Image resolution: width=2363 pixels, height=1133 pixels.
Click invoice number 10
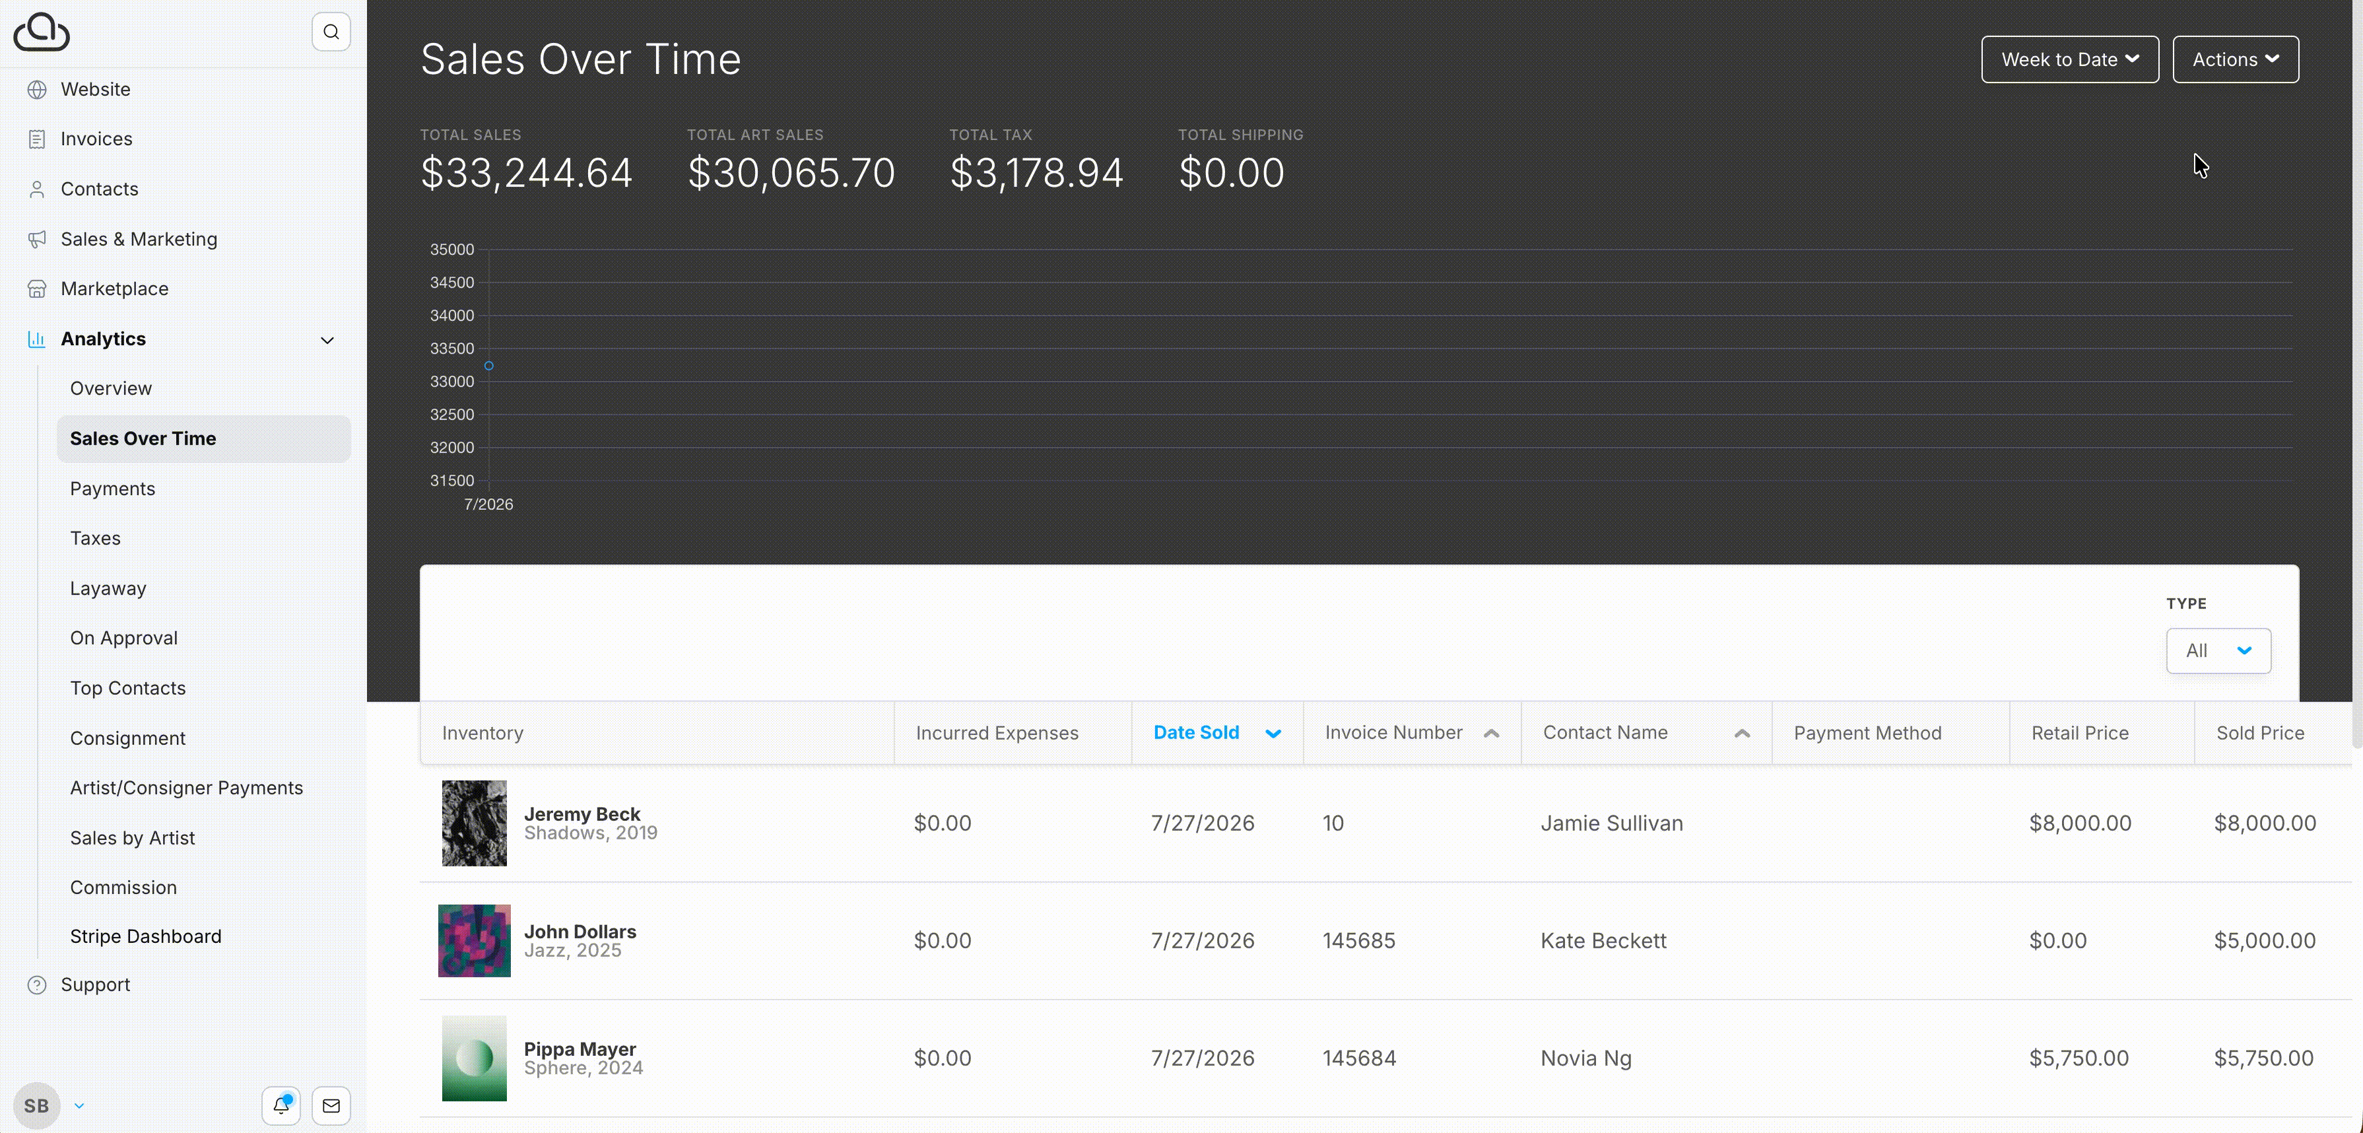pyautogui.click(x=1333, y=823)
